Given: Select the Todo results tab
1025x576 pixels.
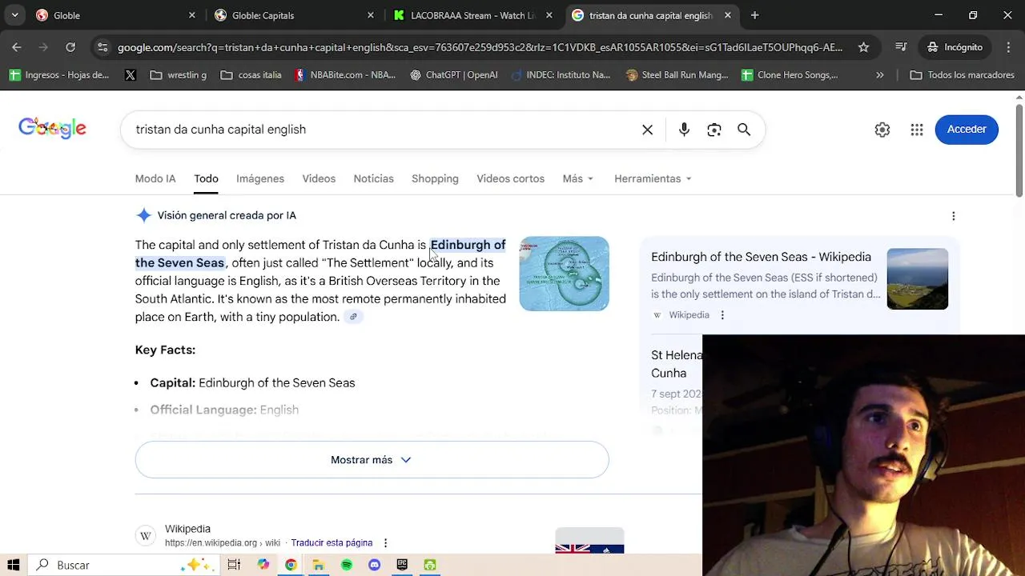Looking at the screenshot, I should 206,179.
